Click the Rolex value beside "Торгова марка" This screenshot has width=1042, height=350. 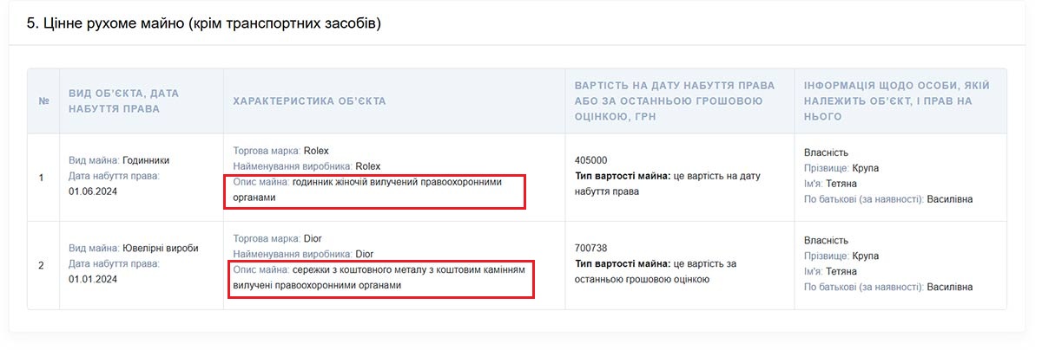316,151
